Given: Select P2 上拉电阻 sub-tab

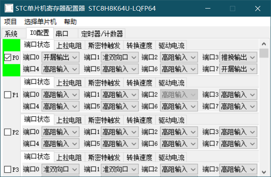Looking at the screenshot, I should click(x=69, y=120).
